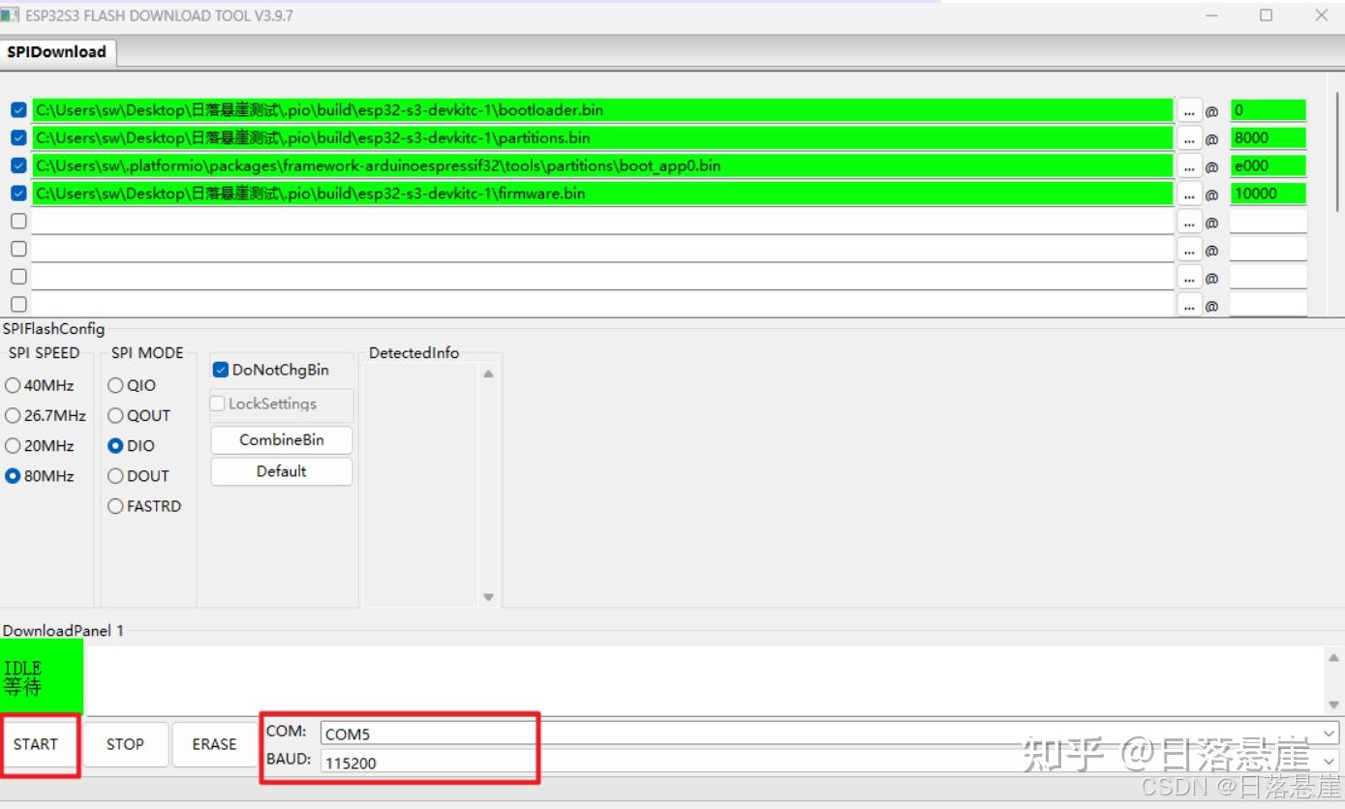Browse for the firmware.bin file path
This screenshot has width=1345, height=809.
[1189, 193]
